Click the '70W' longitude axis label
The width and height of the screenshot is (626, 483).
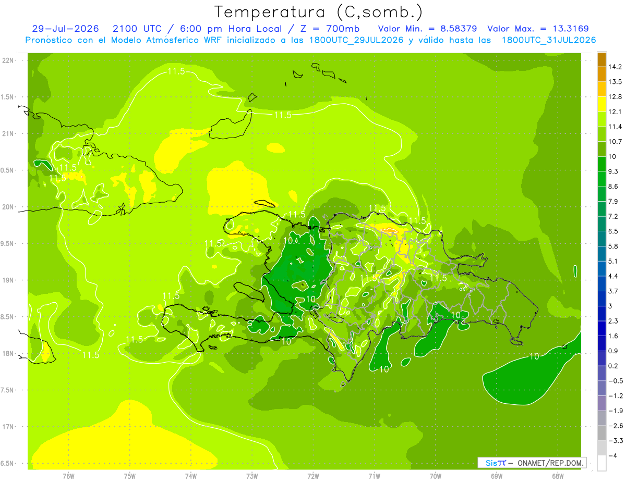[x=436, y=476]
